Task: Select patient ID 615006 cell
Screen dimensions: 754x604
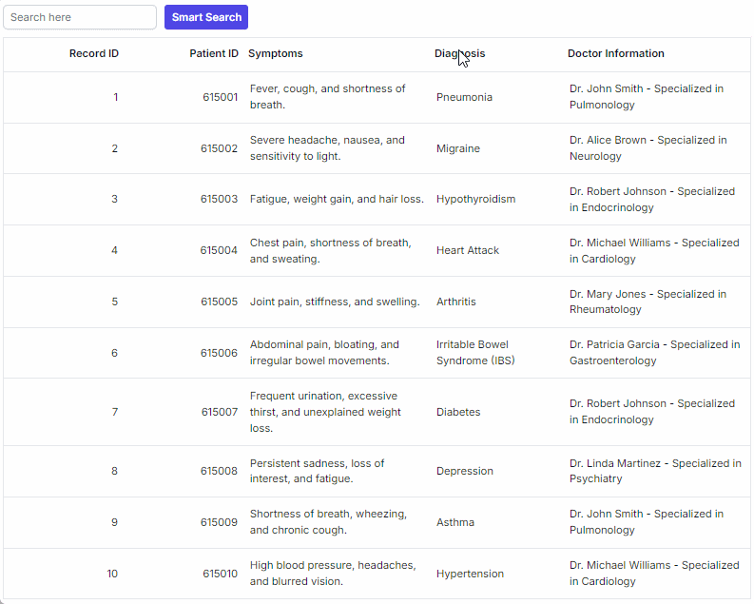Action: click(220, 353)
